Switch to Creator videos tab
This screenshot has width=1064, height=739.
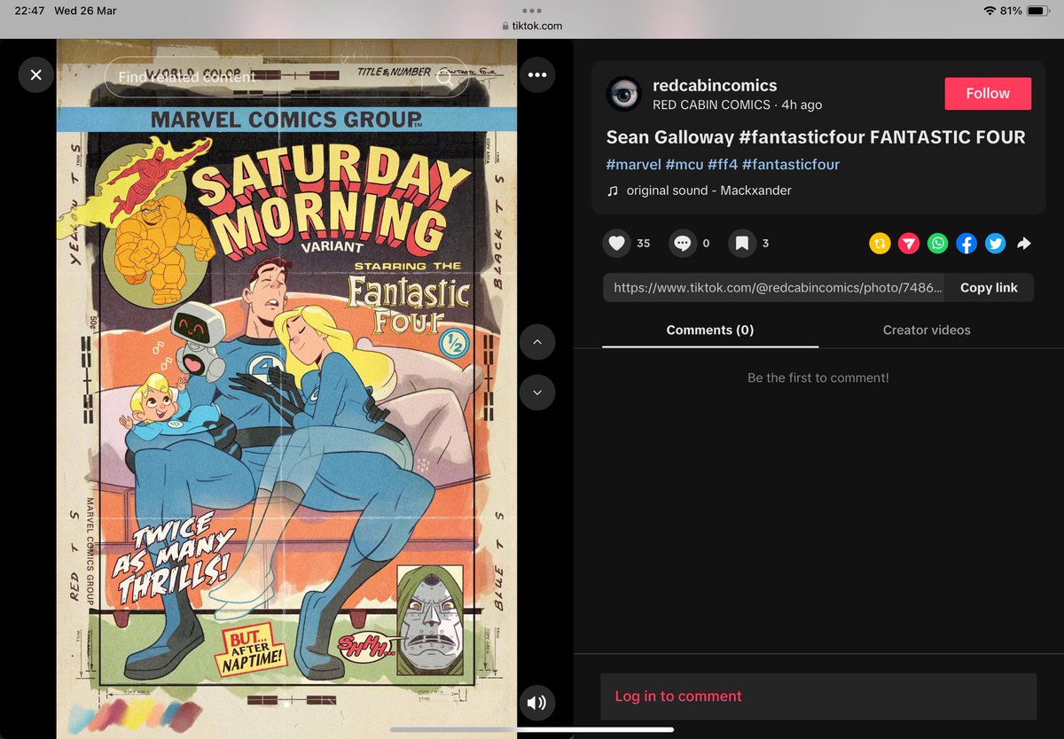tap(927, 330)
